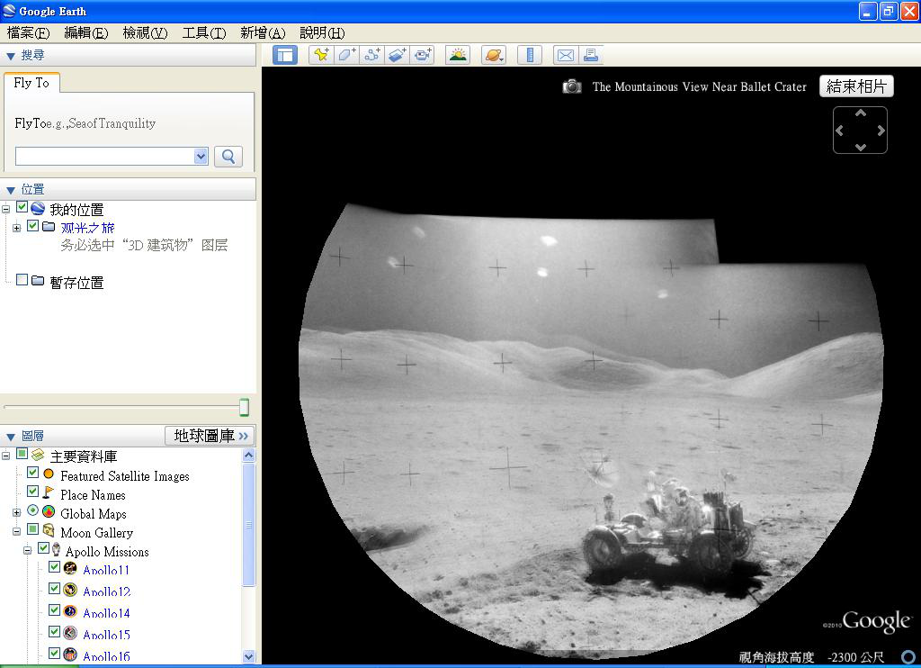Uncheck the Apollo11 layer
Viewport: 921px width, 668px height.
pyautogui.click(x=54, y=567)
